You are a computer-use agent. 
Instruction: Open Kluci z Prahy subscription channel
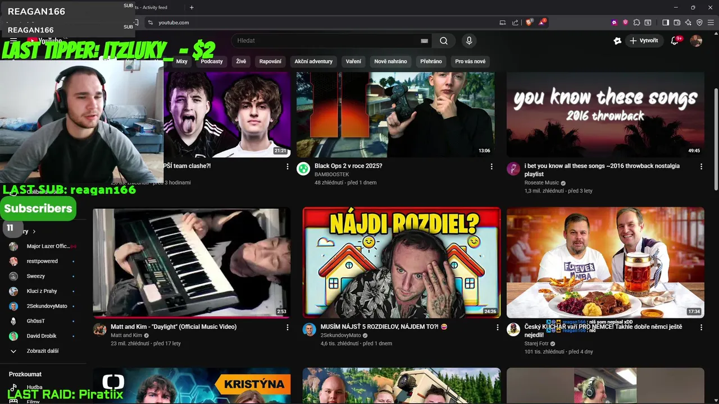pyautogui.click(x=43, y=291)
